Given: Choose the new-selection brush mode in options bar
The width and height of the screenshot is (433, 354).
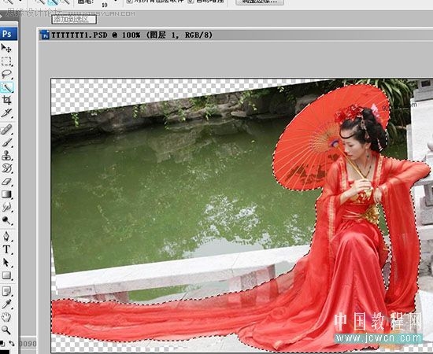Looking at the screenshot, I should [x=40, y=2].
